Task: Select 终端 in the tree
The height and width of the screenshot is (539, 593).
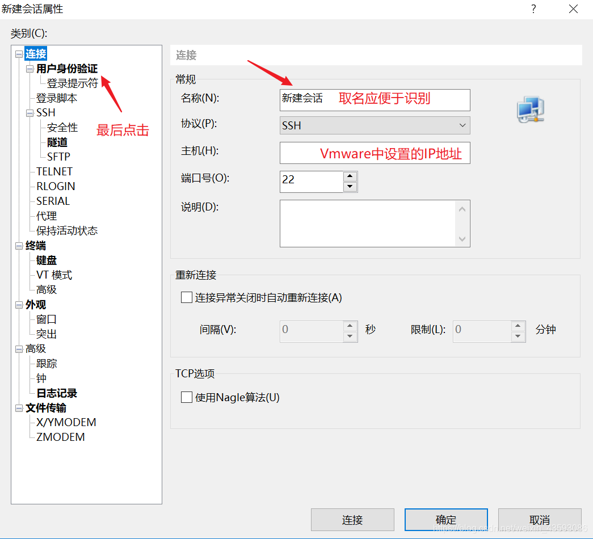Action: (x=36, y=246)
